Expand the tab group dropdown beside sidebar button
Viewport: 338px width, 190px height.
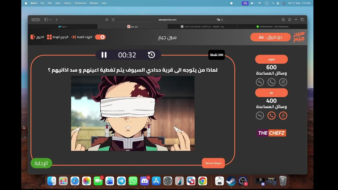(51, 20)
